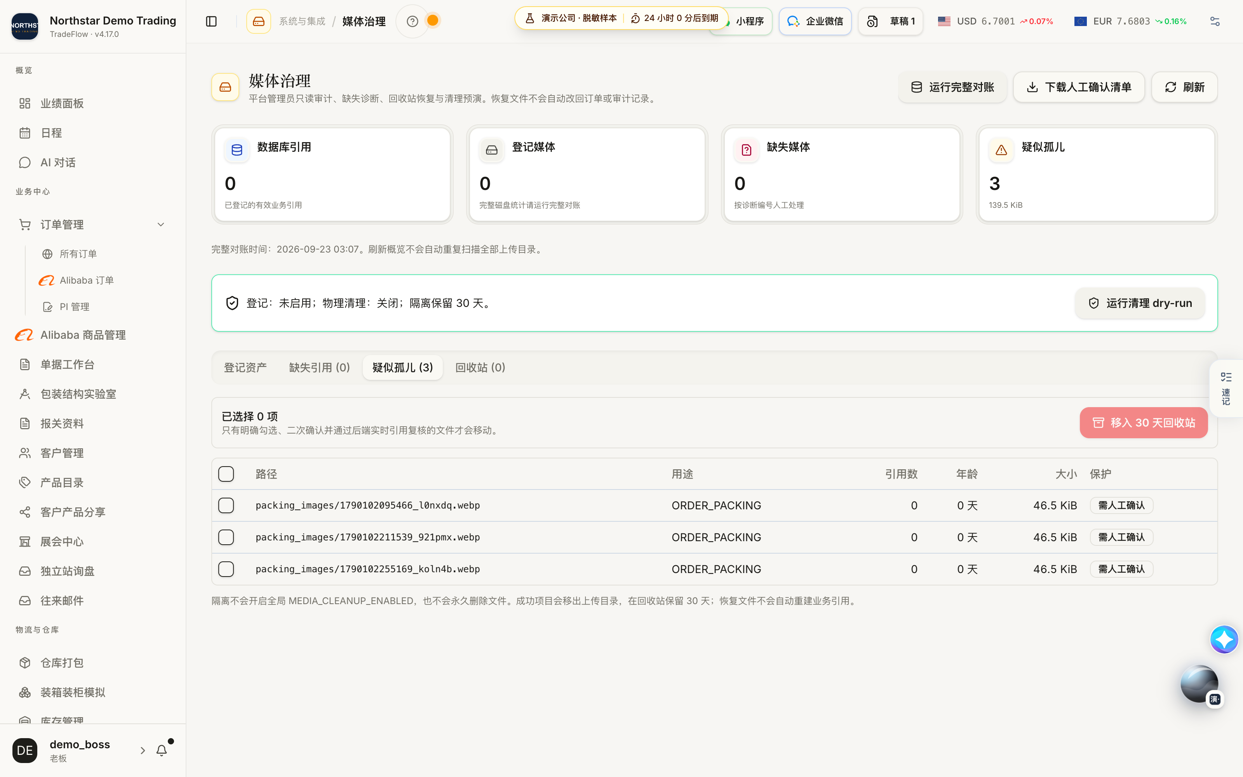Click the 登记媒体 drive icon
Image resolution: width=1243 pixels, height=777 pixels.
pos(491,150)
